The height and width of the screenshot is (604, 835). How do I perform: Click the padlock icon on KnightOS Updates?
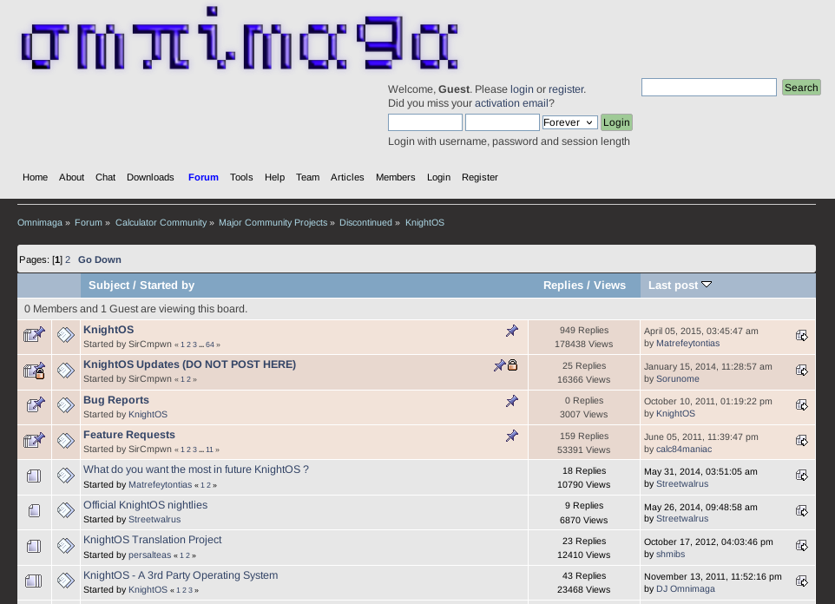point(513,364)
